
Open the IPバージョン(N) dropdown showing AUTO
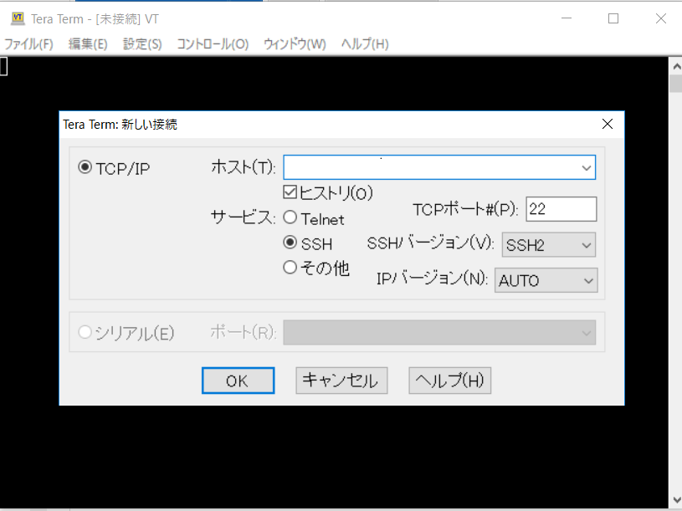546,281
